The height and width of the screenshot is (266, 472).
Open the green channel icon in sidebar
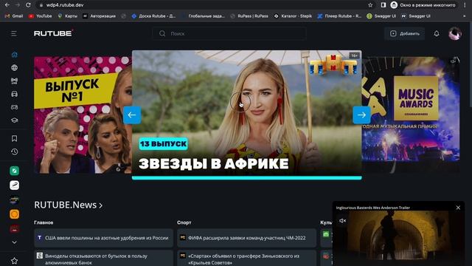click(14, 171)
